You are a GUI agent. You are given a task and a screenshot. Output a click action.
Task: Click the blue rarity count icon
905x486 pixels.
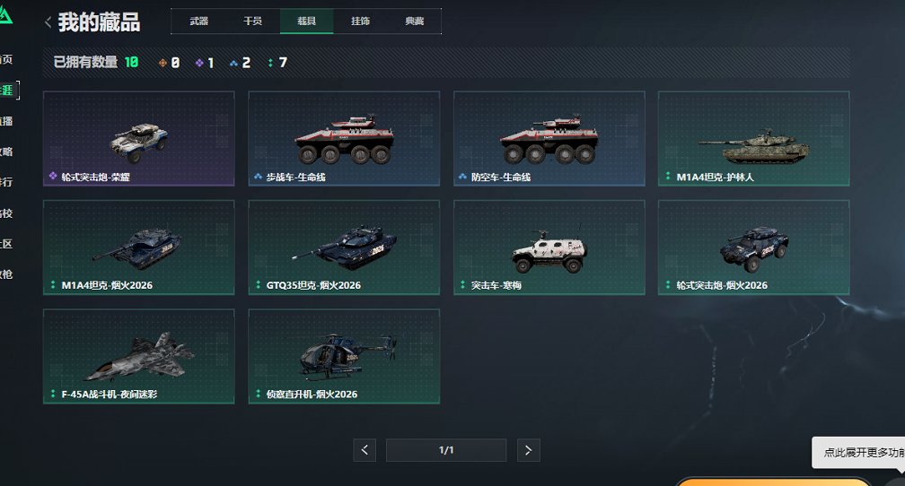[x=233, y=63]
